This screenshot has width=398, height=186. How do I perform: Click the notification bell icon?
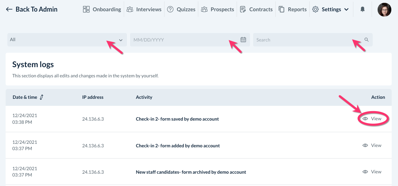coord(362,9)
